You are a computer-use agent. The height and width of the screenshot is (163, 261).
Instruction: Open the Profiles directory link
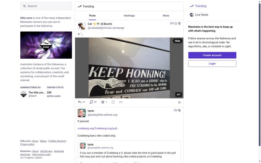[x=57, y=141]
